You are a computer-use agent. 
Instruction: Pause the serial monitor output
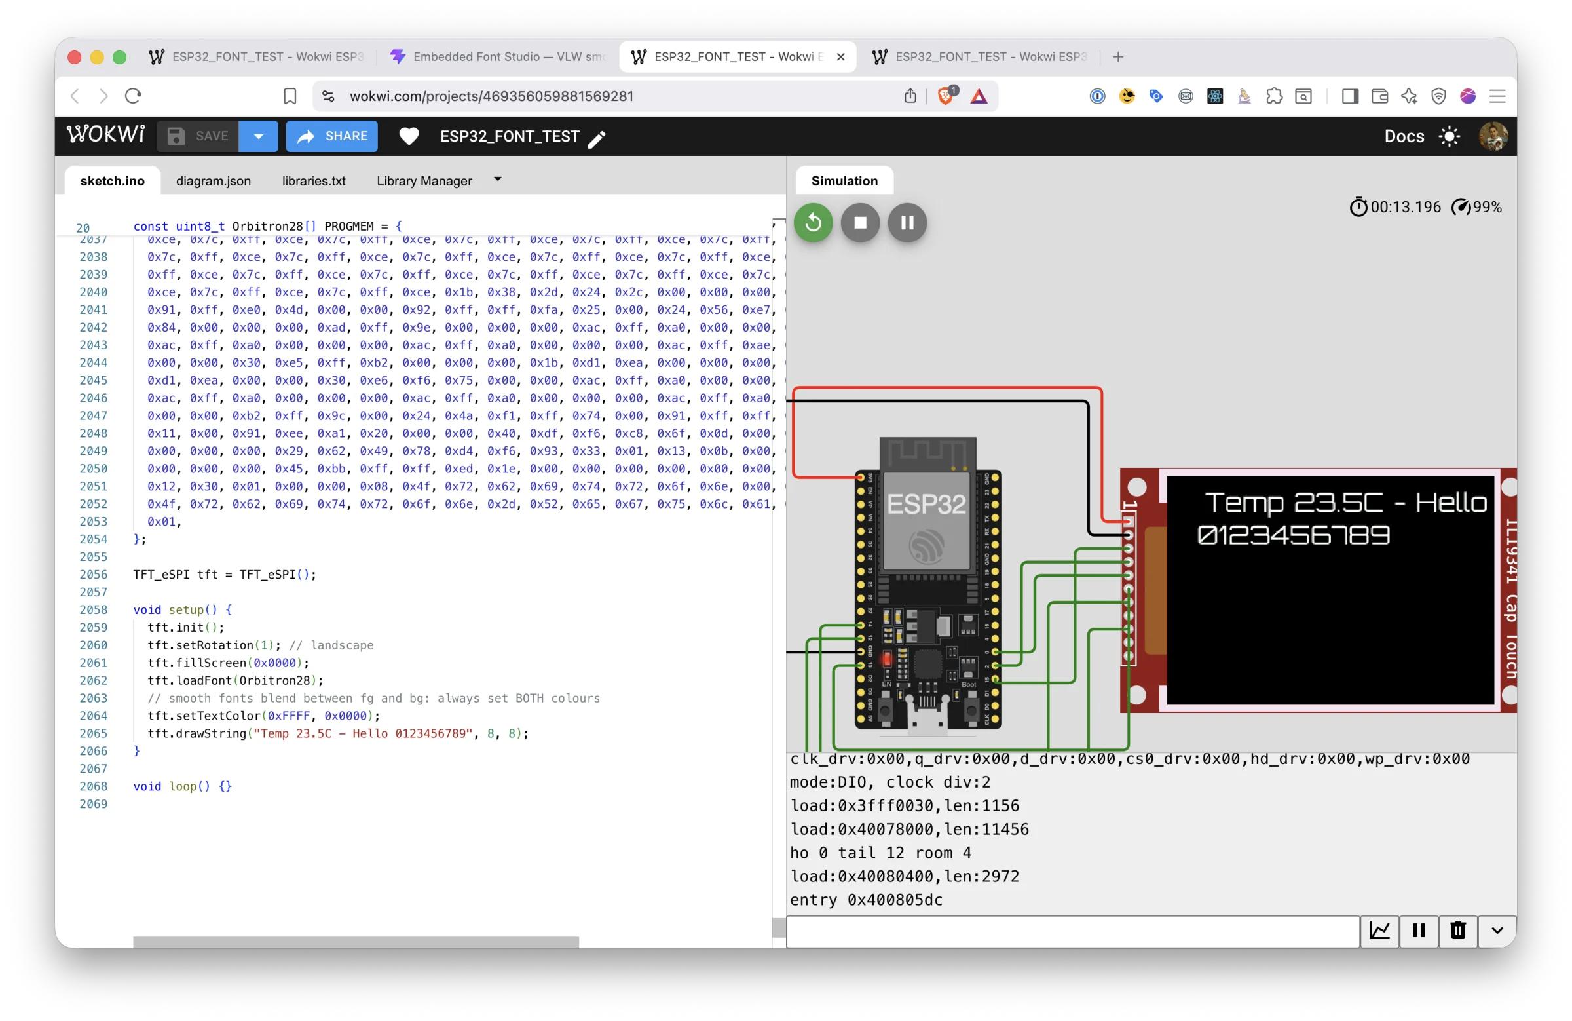click(1418, 931)
